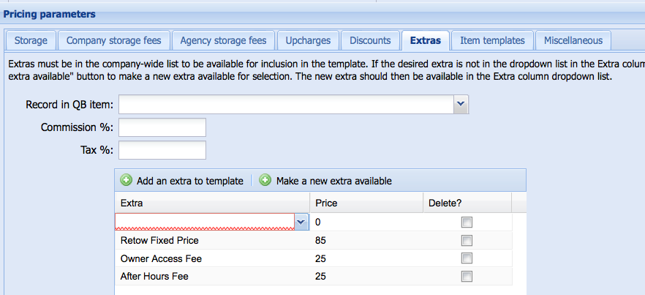Click green plus icon for Add an extra
Viewport: 645px width, 295px height.
pos(127,180)
